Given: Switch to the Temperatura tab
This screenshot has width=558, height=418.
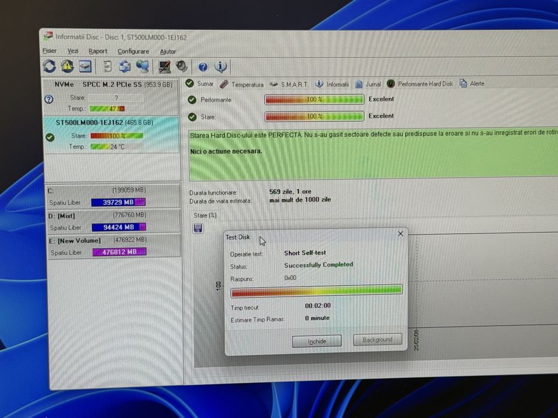Looking at the screenshot, I should [242, 84].
